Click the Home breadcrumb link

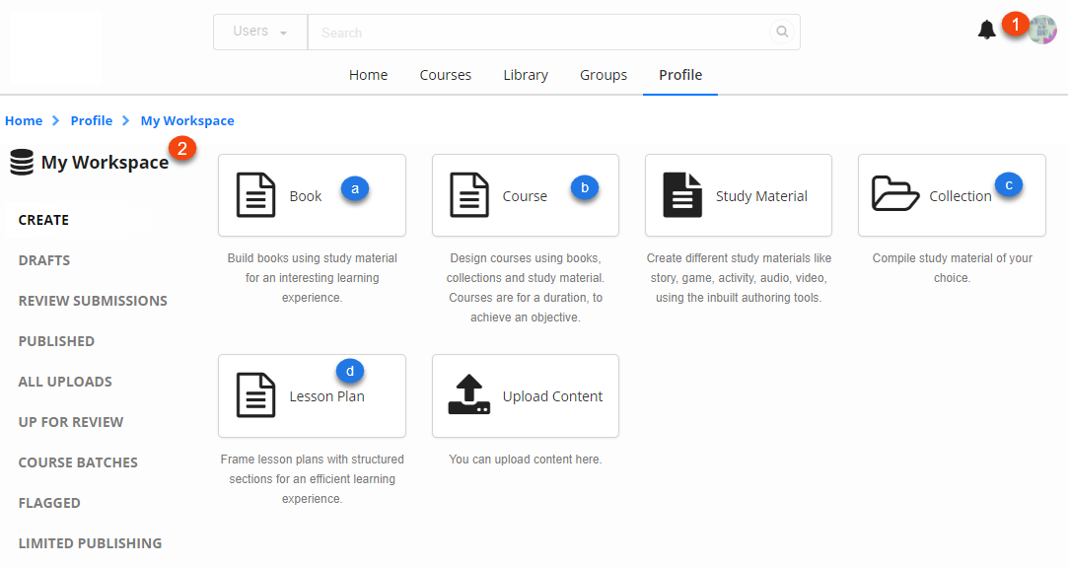point(24,120)
